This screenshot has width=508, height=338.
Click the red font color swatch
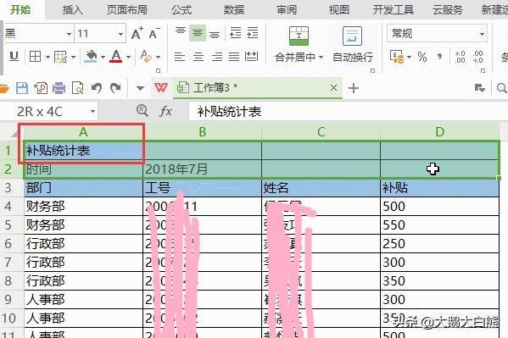point(116,57)
